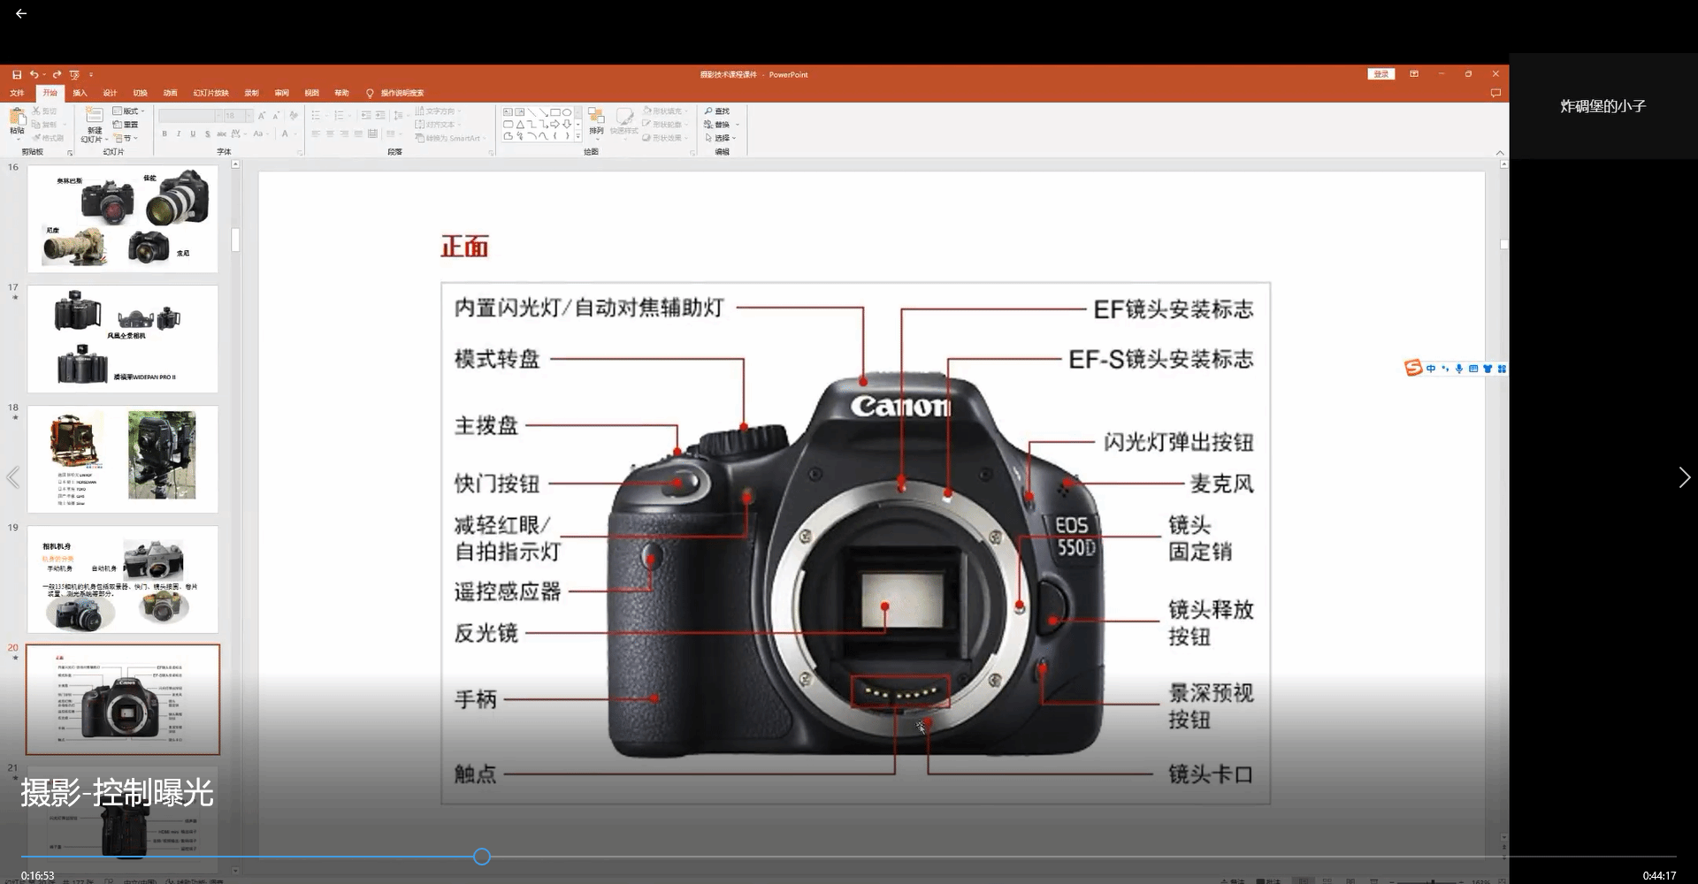Go to next item with right chevron
The image size is (1698, 884).
pyautogui.click(x=1684, y=477)
